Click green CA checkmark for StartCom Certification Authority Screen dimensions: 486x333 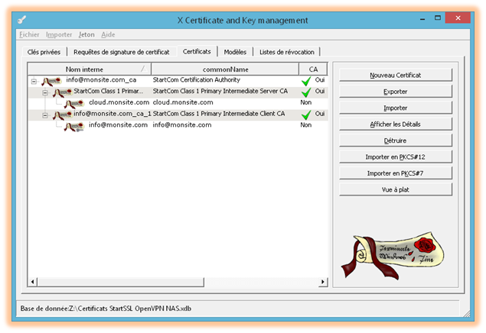point(306,80)
